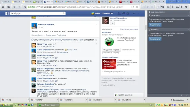The width and height of the screenshot is (190, 107).
Task: Open Facebook notifications globe icon
Action: point(128,13)
